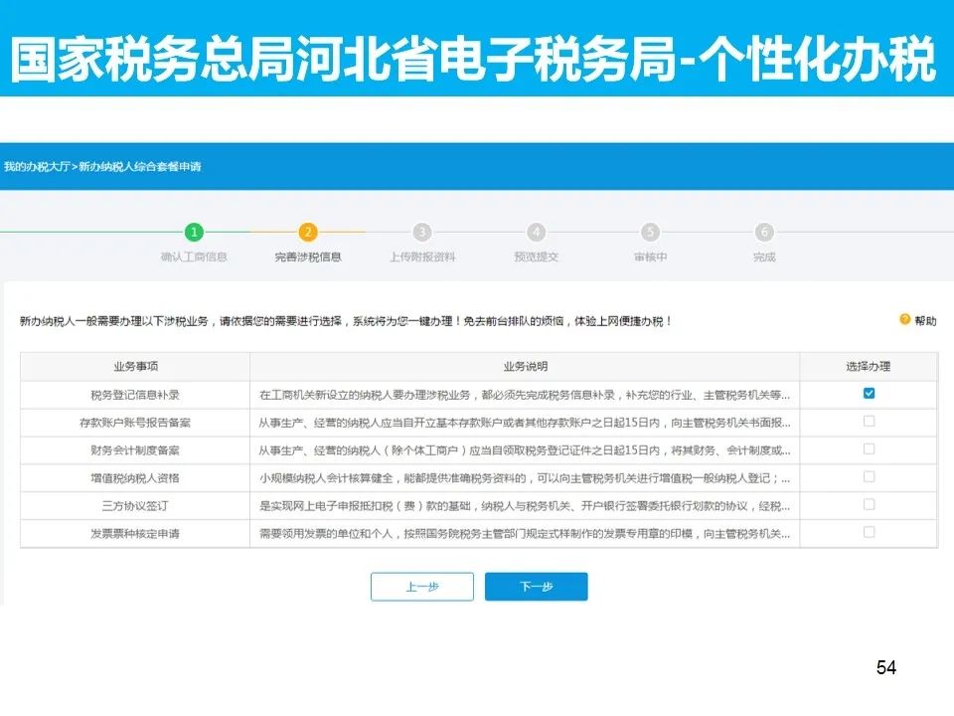Open the 帮助 help link
The width and height of the screenshot is (954, 716).
point(925,320)
